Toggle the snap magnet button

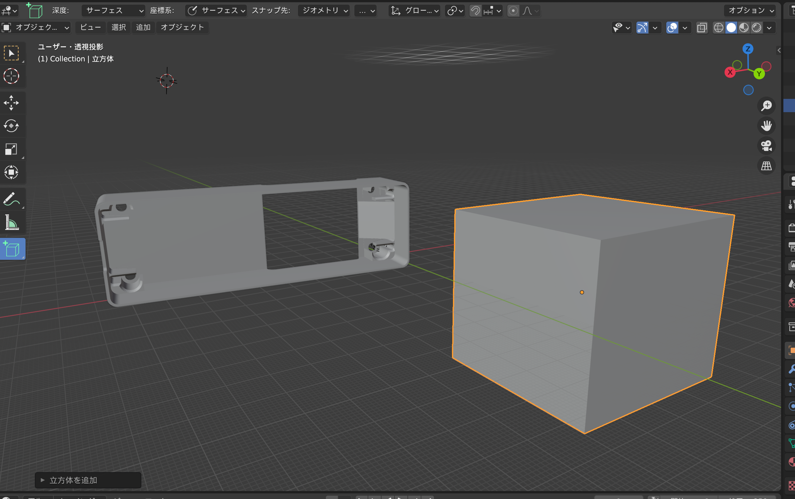pyautogui.click(x=475, y=11)
